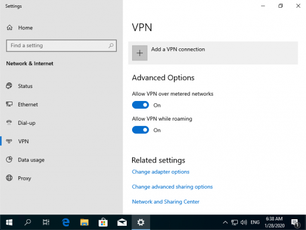Open the Action Center notifications icon
This screenshot has height=230, width=306.
click(295, 223)
